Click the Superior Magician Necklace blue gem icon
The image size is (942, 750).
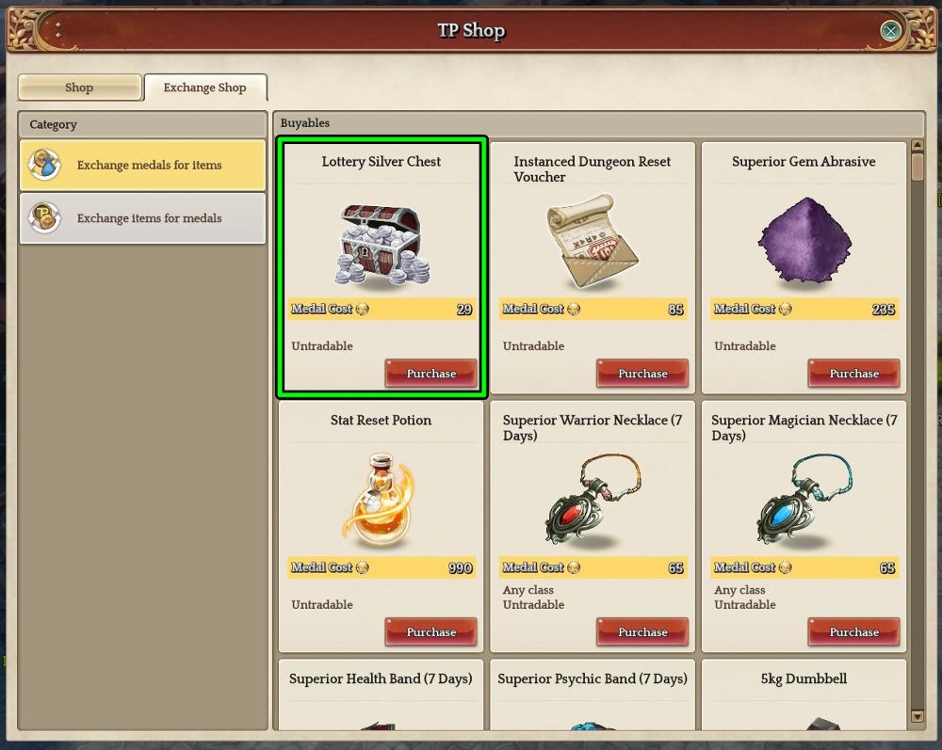(804, 500)
